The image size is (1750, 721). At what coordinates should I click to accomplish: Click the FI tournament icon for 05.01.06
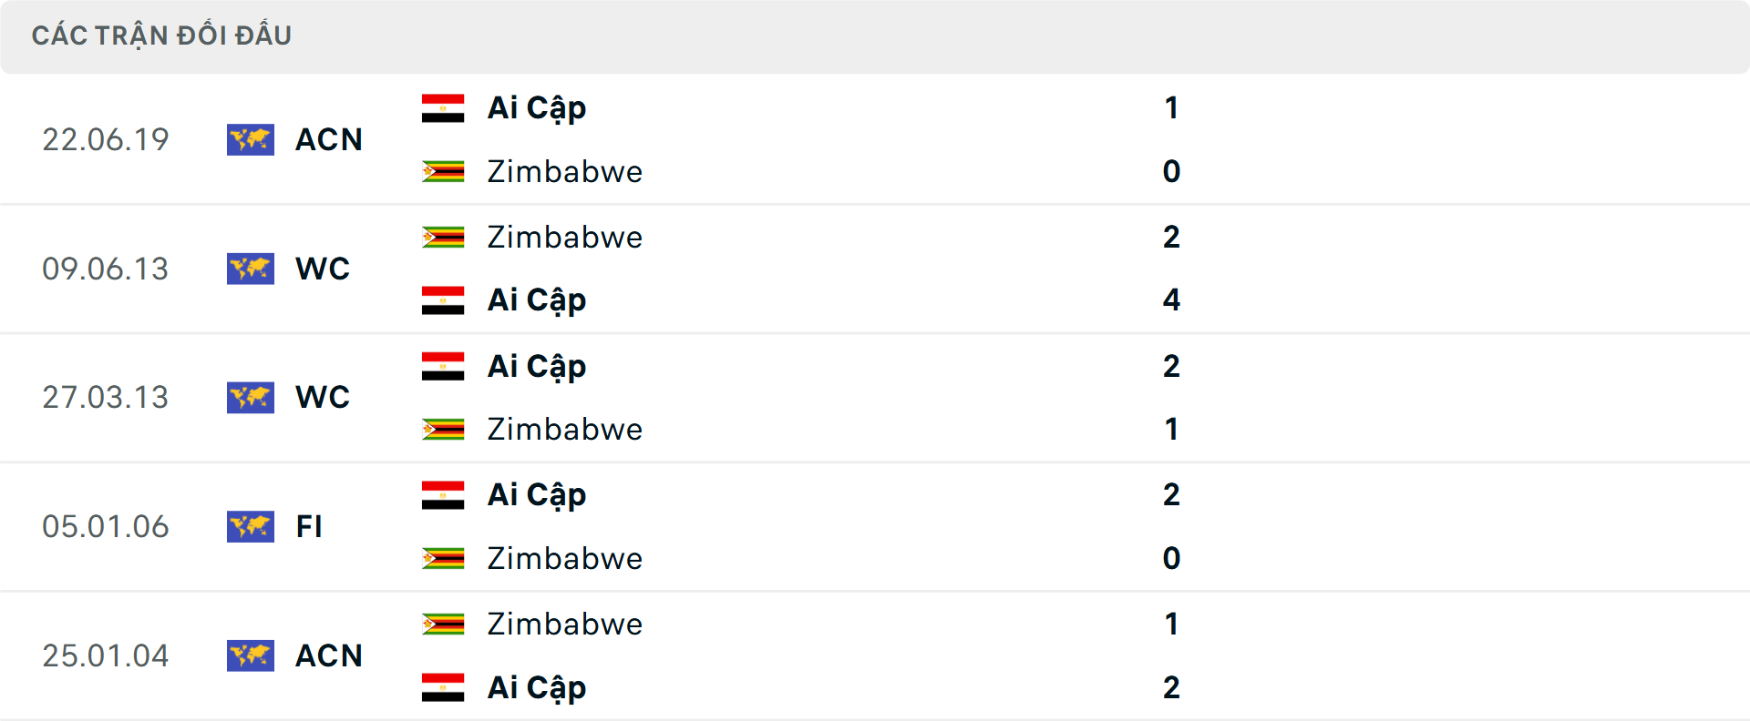click(251, 526)
